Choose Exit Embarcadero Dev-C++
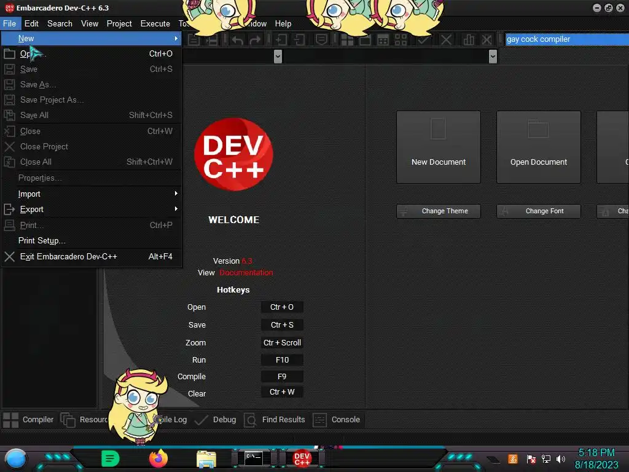 click(x=92, y=256)
